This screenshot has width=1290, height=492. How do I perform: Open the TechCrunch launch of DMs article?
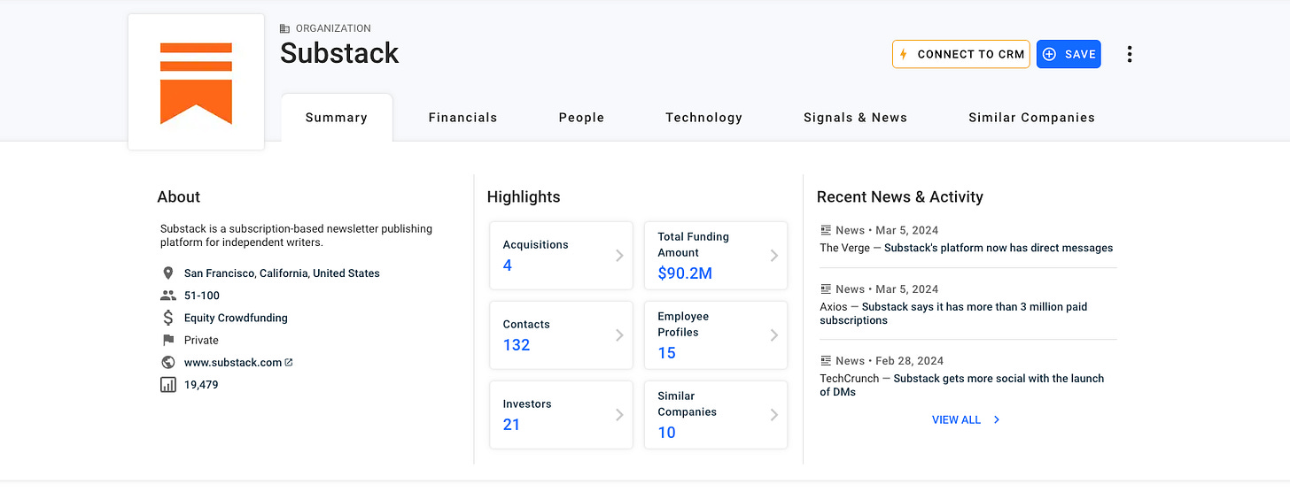[x=962, y=385]
